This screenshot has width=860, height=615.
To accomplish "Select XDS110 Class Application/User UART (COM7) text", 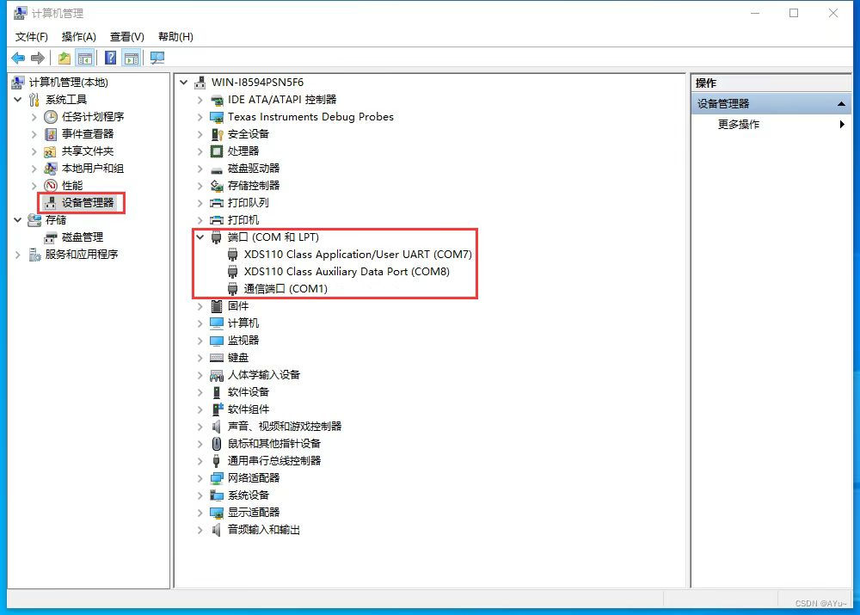I will click(x=358, y=254).
